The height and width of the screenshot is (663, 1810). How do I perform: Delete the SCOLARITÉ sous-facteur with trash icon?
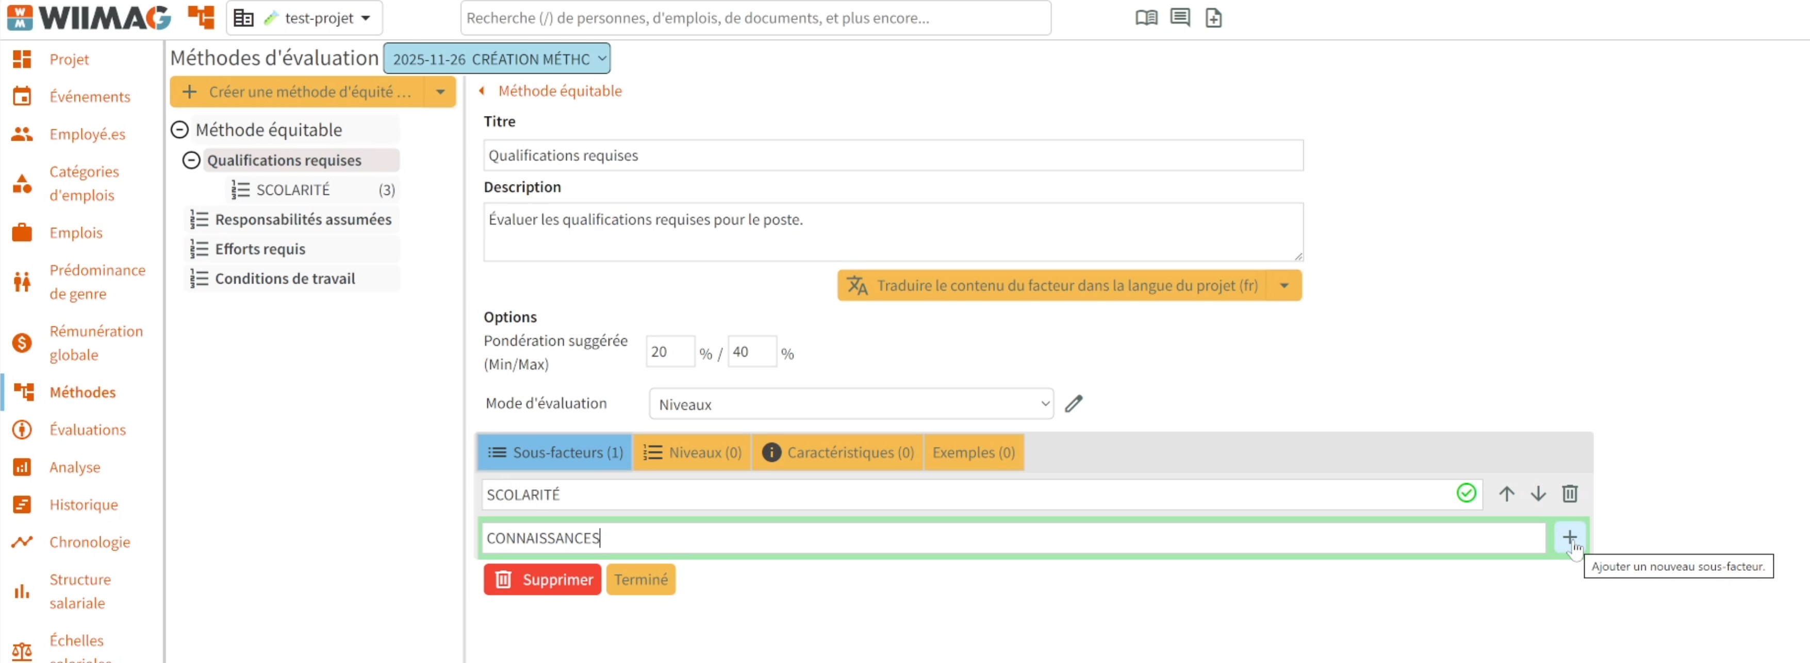point(1570,494)
